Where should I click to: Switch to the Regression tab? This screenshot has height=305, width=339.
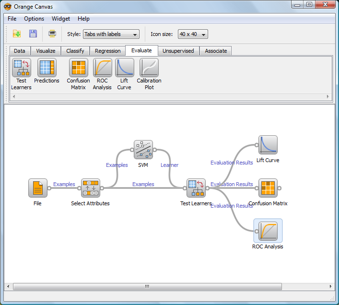[x=108, y=51]
